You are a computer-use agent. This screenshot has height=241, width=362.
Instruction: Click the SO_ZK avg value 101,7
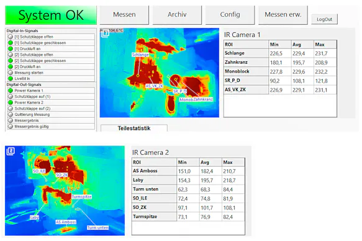click(207, 208)
